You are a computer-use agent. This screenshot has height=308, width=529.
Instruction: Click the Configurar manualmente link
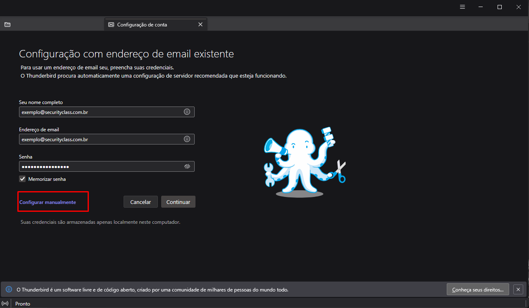pyautogui.click(x=48, y=202)
